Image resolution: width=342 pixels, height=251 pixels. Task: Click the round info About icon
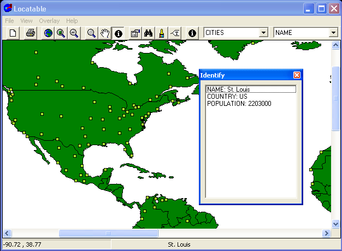coord(192,33)
